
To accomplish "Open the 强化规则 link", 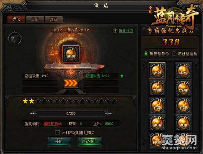I will (126, 31).
